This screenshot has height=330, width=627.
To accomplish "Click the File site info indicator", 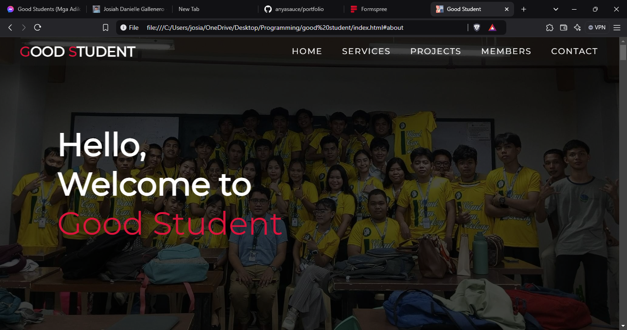I will pyautogui.click(x=129, y=27).
